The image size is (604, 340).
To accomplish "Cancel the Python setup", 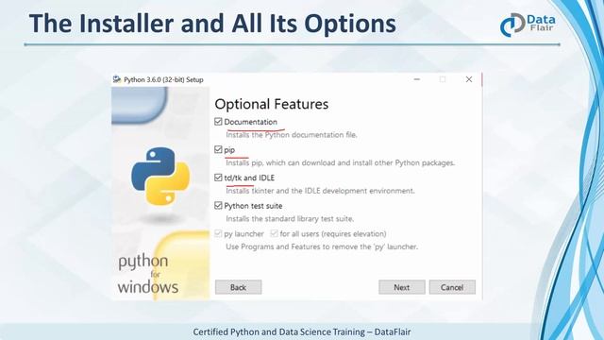I will click(452, 287).
